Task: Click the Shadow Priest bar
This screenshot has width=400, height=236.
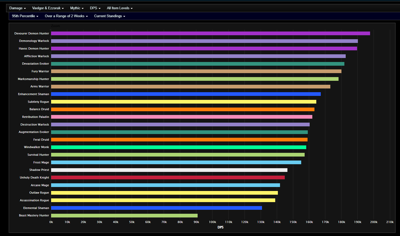Action: point(169,170)
